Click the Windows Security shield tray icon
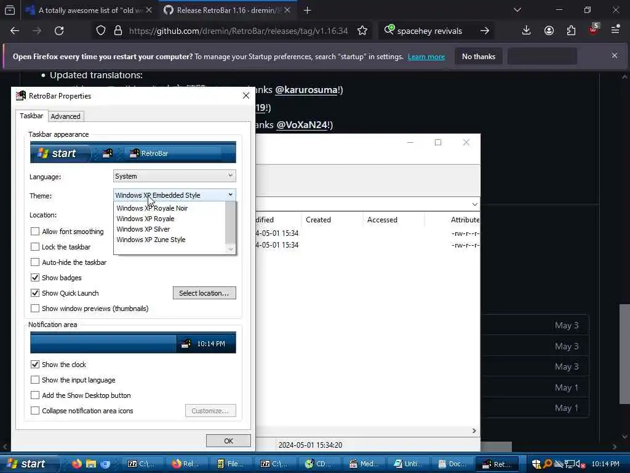 (536, 464)
